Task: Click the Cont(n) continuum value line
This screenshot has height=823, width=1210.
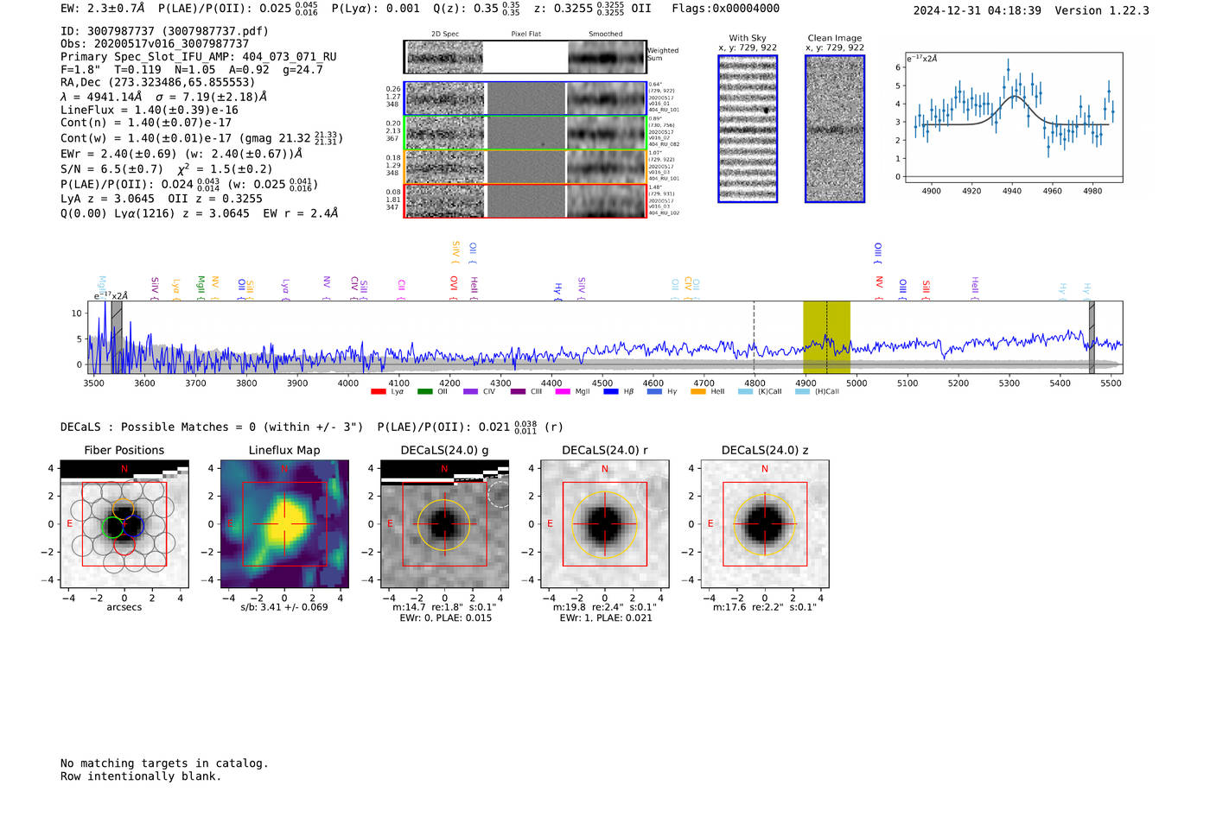Action: [146, 123]
